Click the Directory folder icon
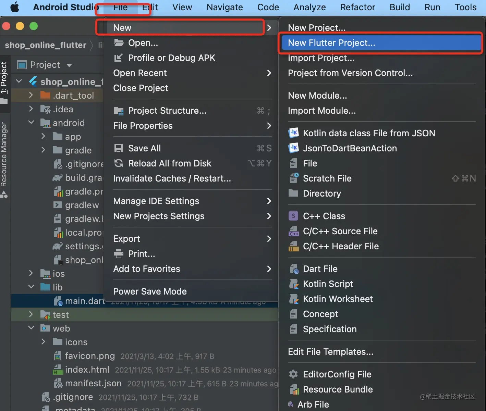This screenshot has width=486, height=411. point(293,193)
